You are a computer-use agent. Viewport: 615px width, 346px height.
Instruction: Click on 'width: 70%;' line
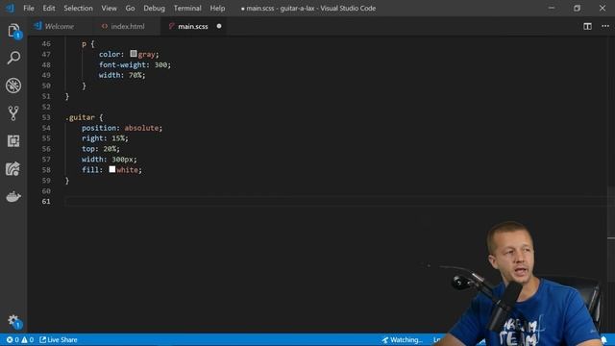122,75
